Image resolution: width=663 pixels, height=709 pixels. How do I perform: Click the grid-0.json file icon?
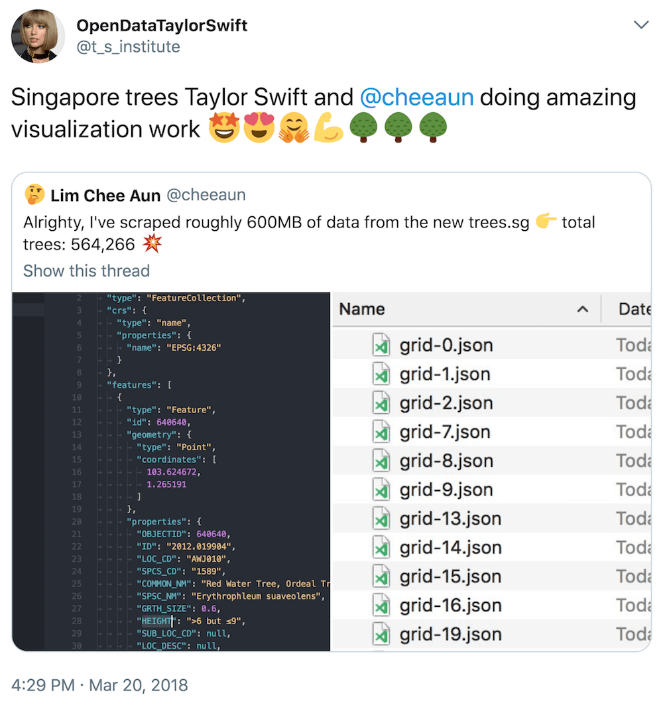[x=381, y=346]
